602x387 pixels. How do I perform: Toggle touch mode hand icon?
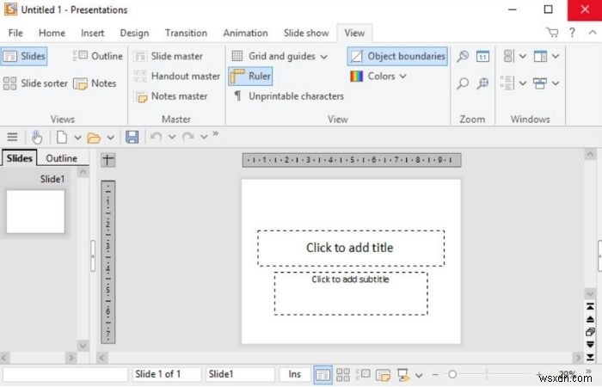37,137
